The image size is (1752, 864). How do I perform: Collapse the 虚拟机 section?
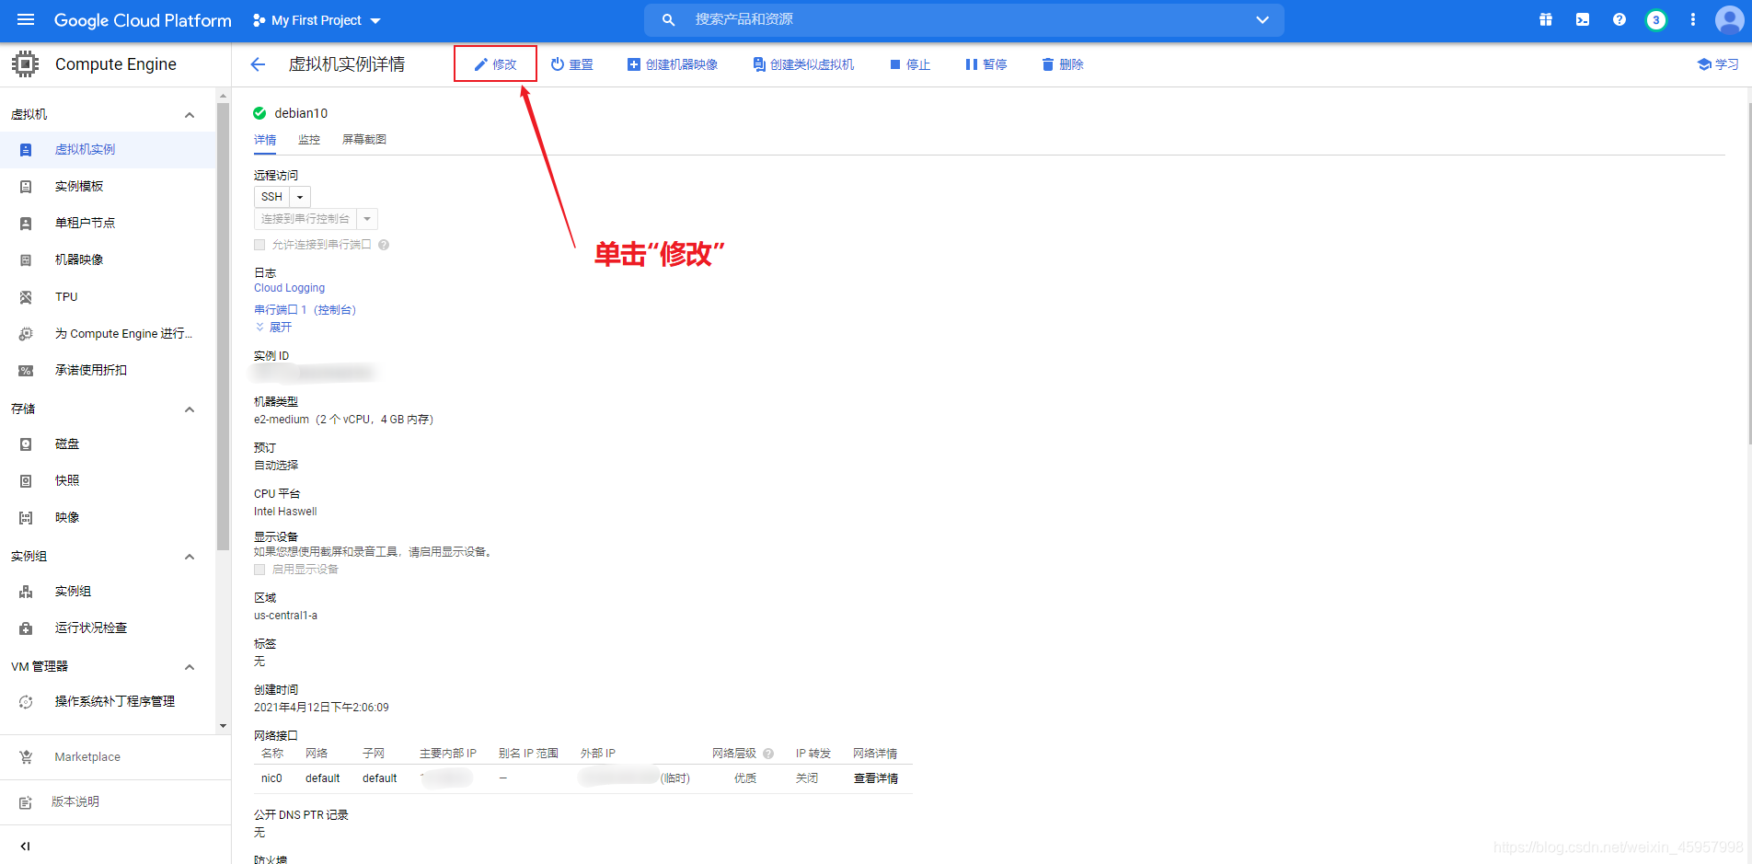click(190, 115)
